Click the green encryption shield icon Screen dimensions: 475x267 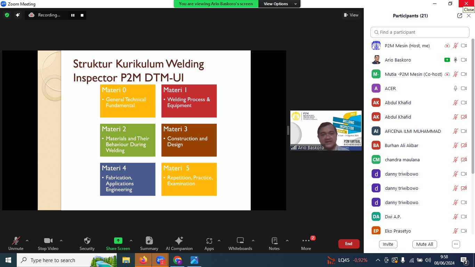click(7, 15)
